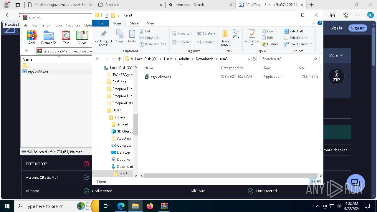377x212 pixels.
Task: Click the Sign up button
Action: point(358,28)
